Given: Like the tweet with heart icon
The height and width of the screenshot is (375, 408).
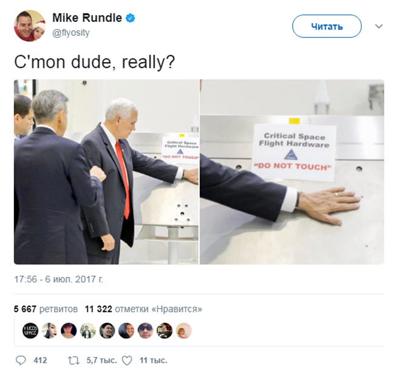Looking at the screenshot, I should (x=127, y=360).
